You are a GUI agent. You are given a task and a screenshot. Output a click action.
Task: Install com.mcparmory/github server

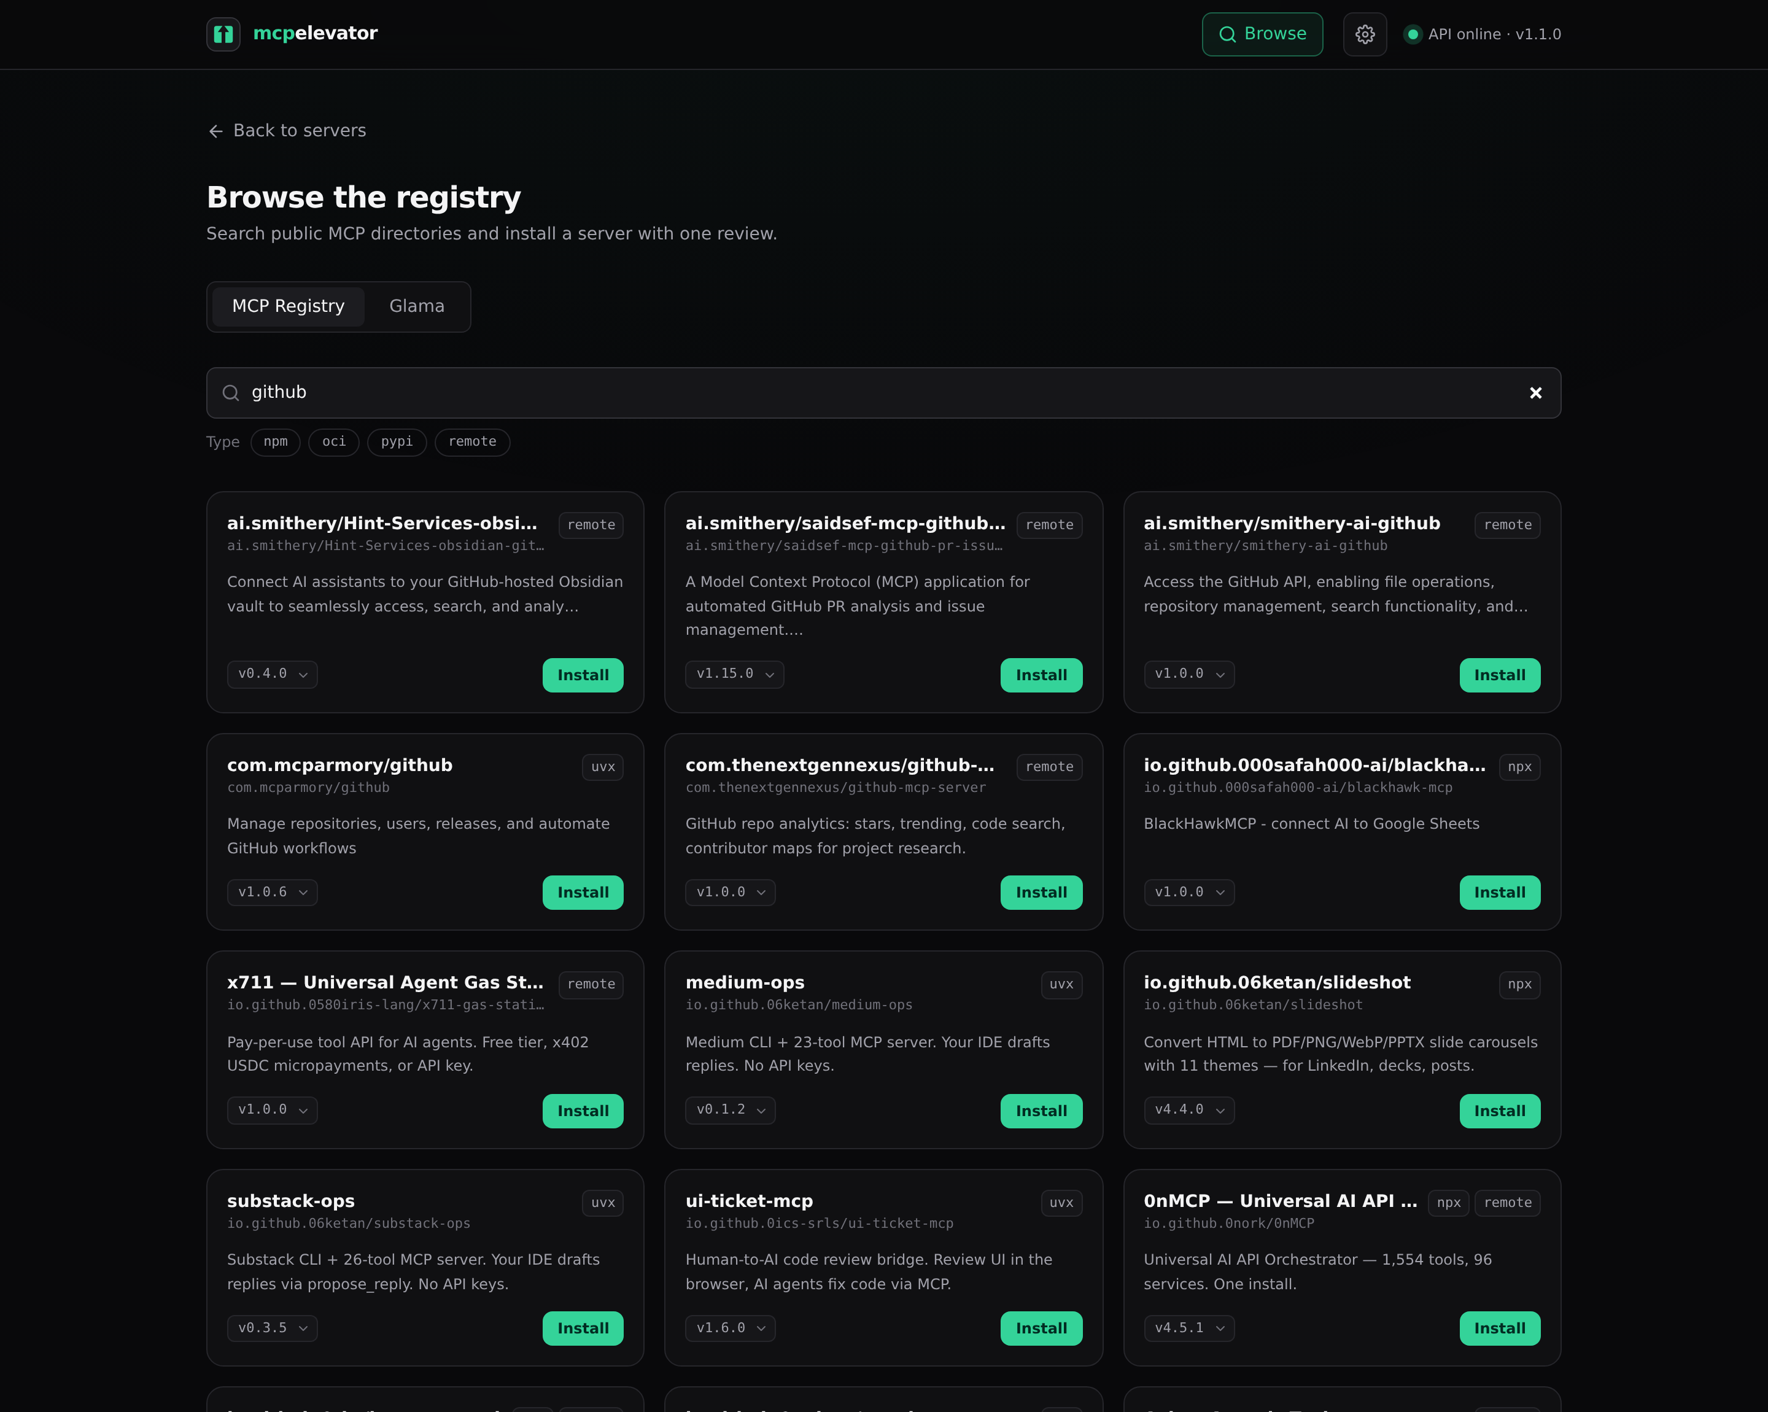(x=583, y=893)
